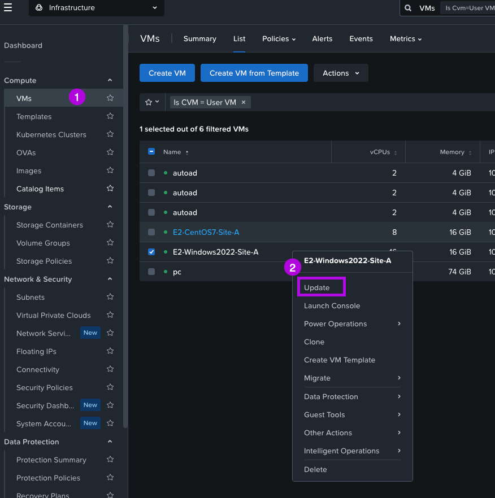495x498 pixels.
Task: Star the Security Dashboard entry
Action: pyautogui.click(x=110, y=405)
